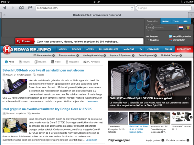
Task: Click the Hardware.Info logo
Action: [x=27, y=50]
